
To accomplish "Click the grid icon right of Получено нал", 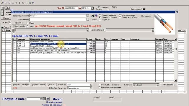I will click(48, 99).
